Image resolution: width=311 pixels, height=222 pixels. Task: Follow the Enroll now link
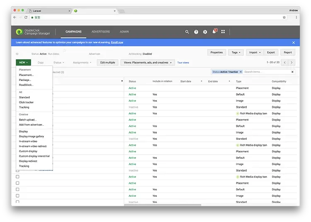pos(117,43)
